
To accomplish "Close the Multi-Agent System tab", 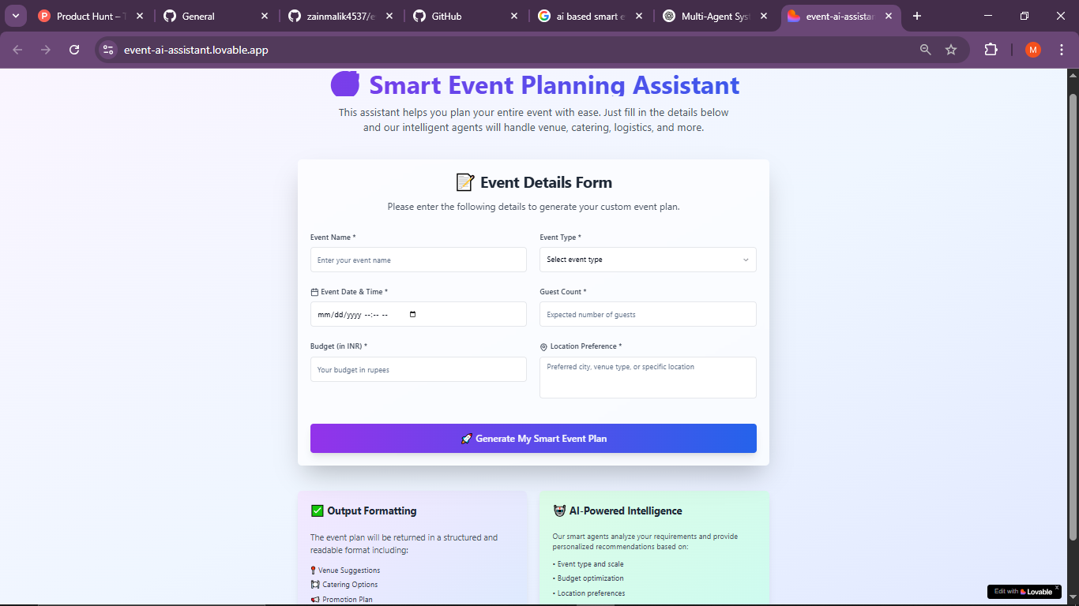I will (x=763, y=16).
